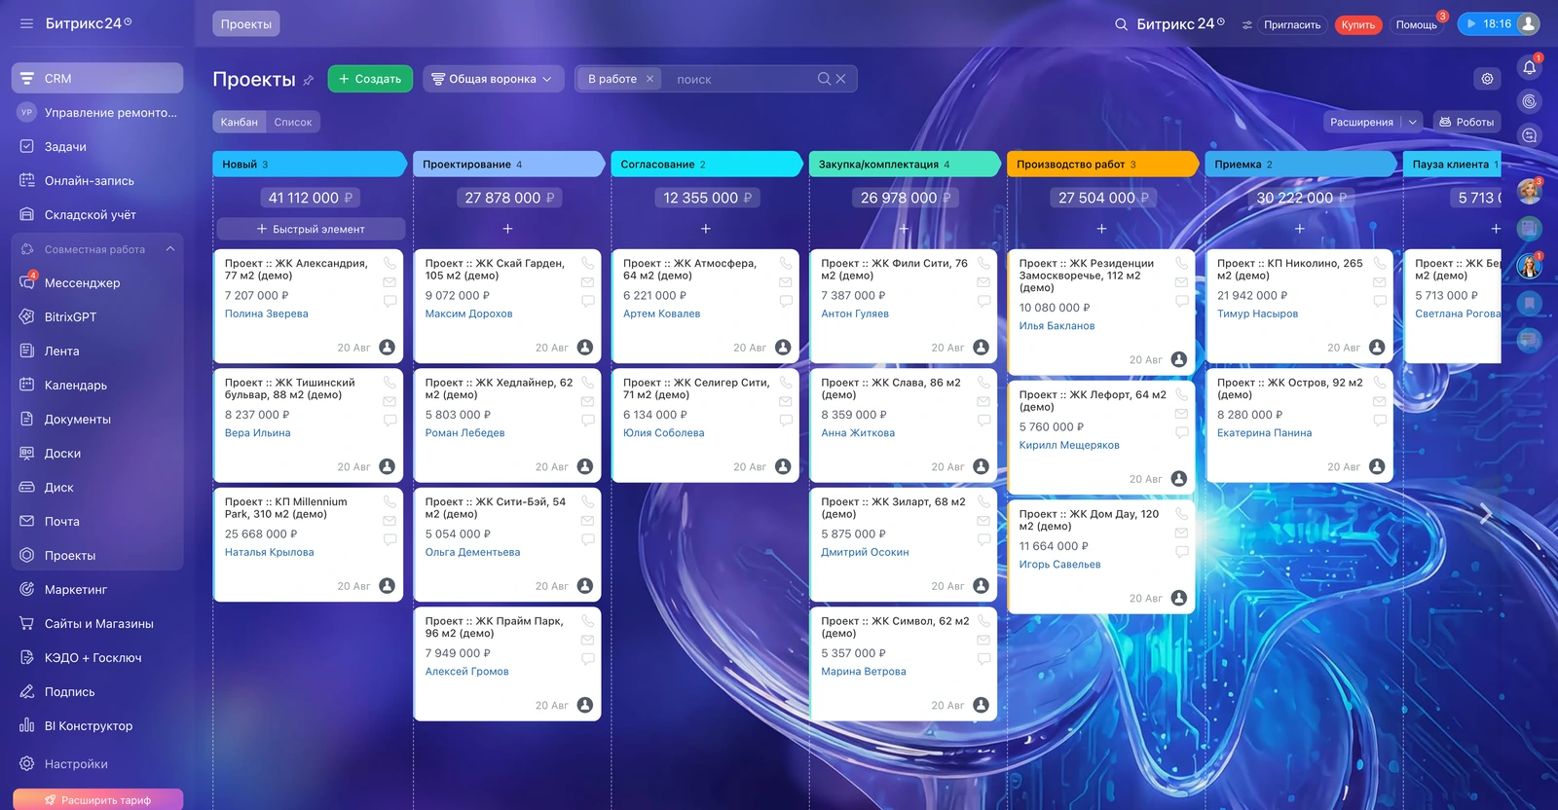This screenshot has height=810, width=1558.
Task: Add deal in Проектирование column
Action: click(x=507, y=229)
